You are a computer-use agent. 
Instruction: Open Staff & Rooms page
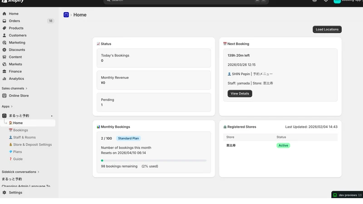pos(25,137)
